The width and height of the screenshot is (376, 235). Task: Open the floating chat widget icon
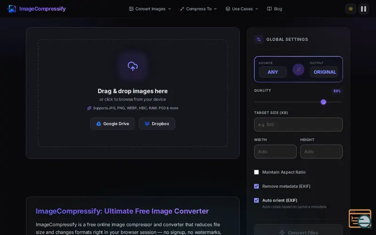click(x=360, y=219)
